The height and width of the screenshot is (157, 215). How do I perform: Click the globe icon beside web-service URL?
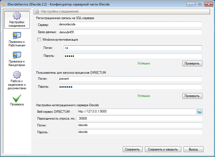[x=200, y=111]
